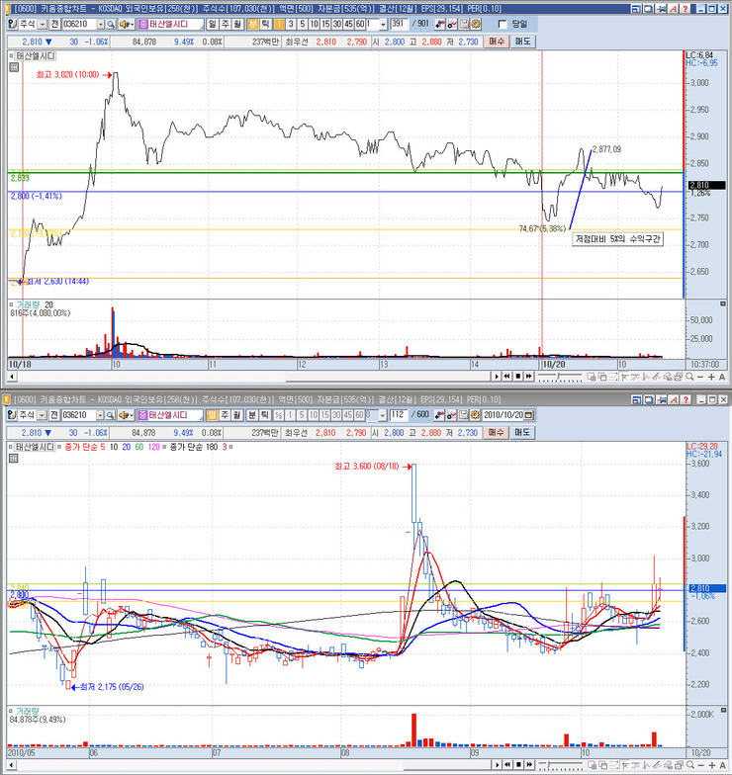Screen dimensions: 732x775
Task: Click the printer icon in top chart footer
Action: (678, 377)
